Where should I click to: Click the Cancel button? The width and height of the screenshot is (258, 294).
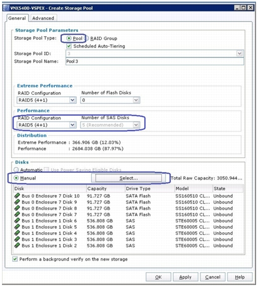point(213,277)
